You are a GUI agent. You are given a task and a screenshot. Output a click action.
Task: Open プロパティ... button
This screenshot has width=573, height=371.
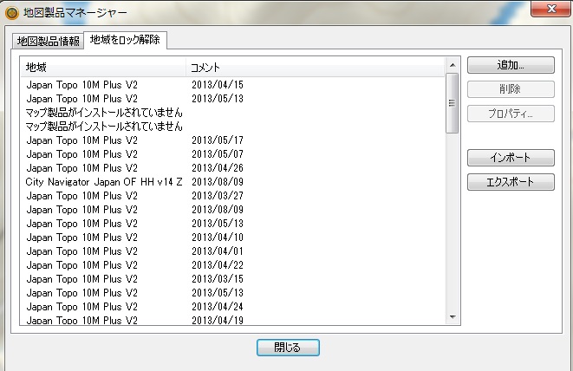pyautogui.click(x=511, y=114)
